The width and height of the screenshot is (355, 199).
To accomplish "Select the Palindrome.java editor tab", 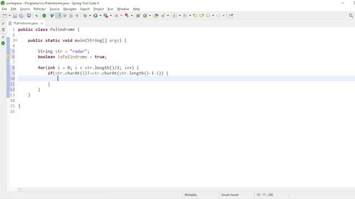I will tap(26, 23).
